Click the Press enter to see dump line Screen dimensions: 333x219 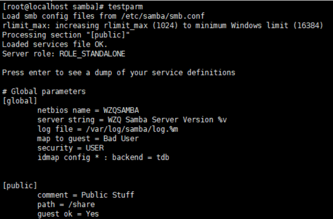[118, 73]
